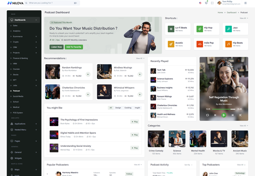
Task: Click the Add To Favorite button
Action: (74, 47)
